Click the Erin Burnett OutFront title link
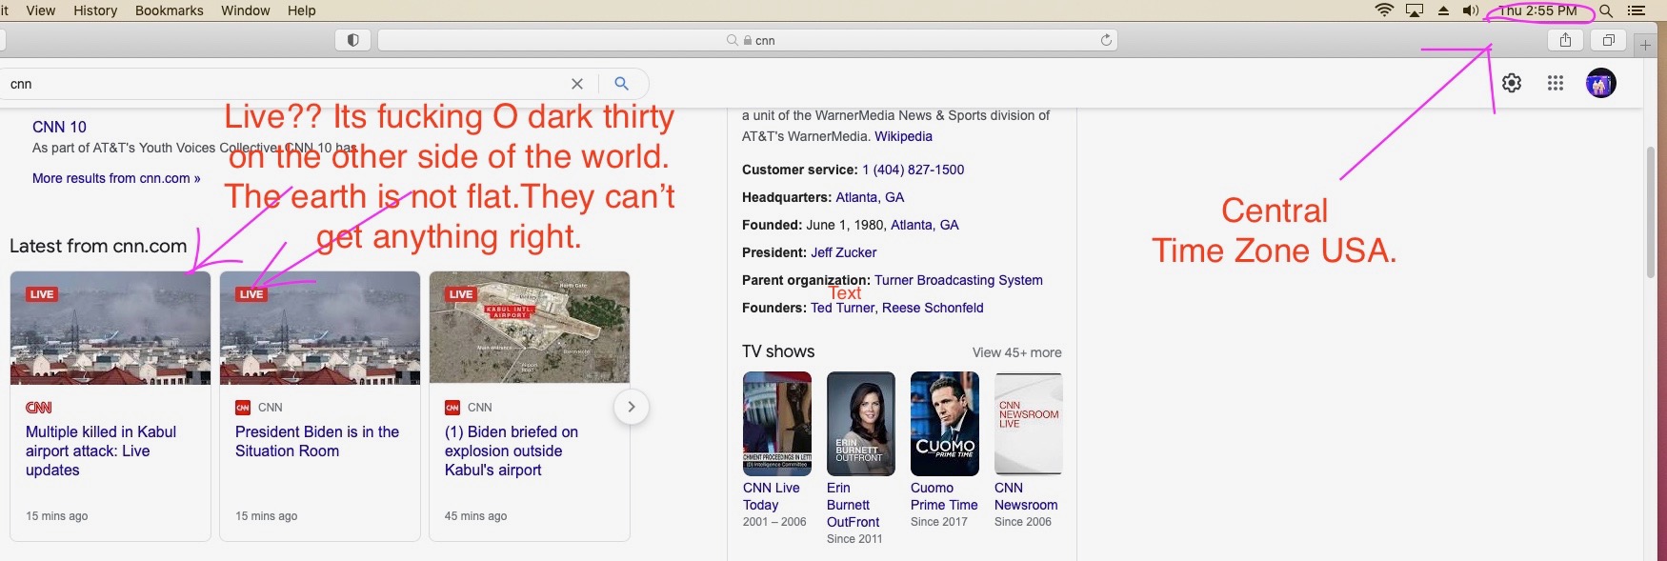The height and width of the screenshot is (561, 1667). coord(854,505)
